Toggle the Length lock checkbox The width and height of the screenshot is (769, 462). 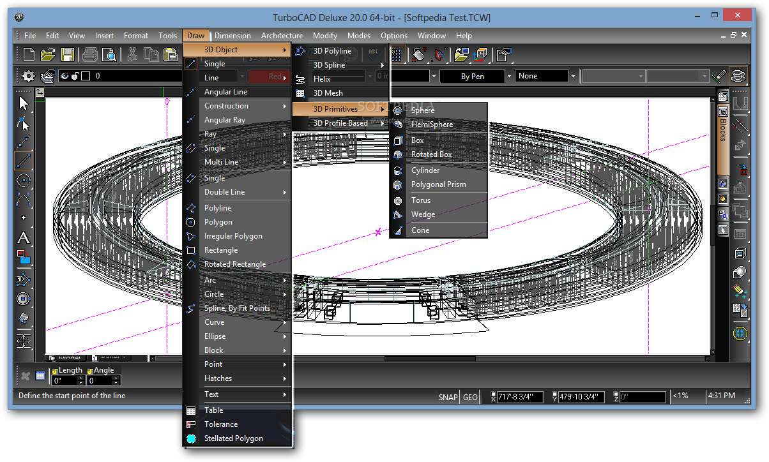[x=55, y=371]
